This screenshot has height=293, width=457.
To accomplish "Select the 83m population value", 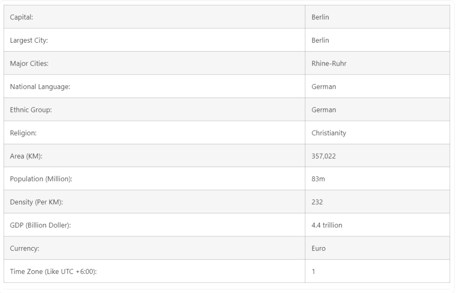I will (x=318, y=179).
